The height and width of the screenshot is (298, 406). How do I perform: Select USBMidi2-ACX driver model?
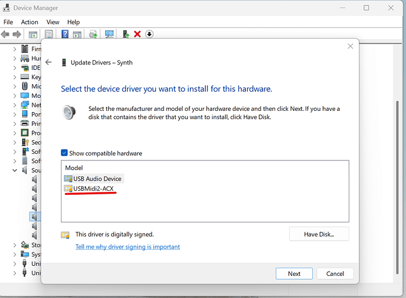click(93, 189)
